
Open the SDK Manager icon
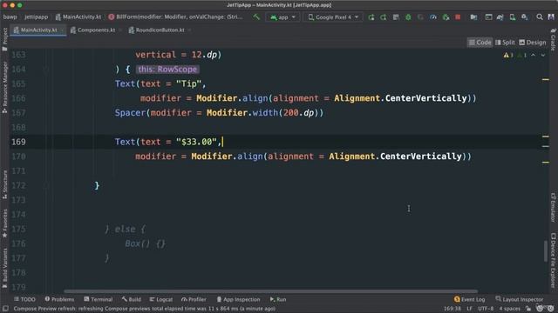[525, 17]
